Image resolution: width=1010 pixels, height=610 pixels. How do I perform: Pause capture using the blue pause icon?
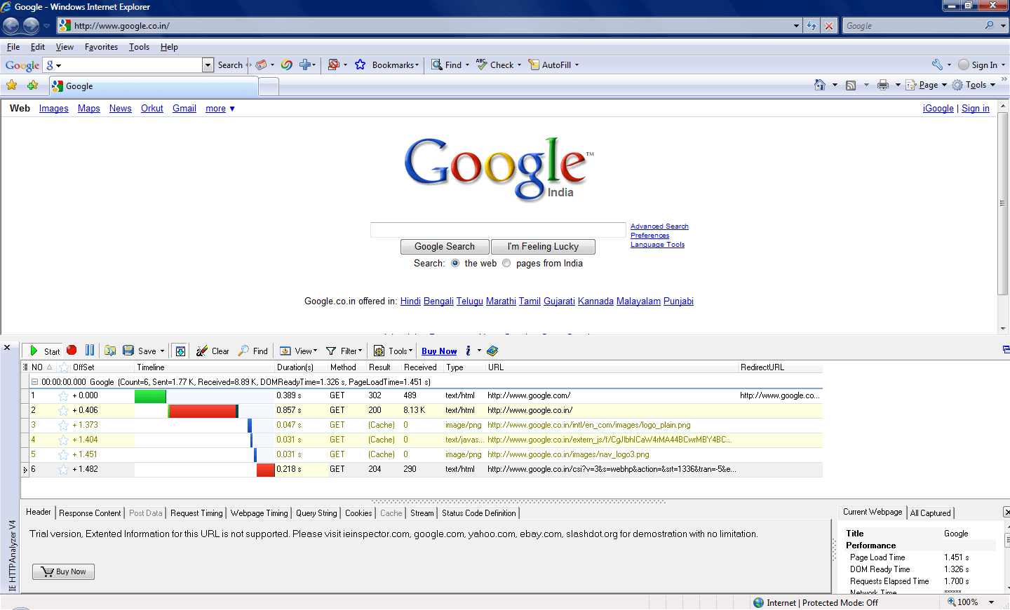point(90,350)
